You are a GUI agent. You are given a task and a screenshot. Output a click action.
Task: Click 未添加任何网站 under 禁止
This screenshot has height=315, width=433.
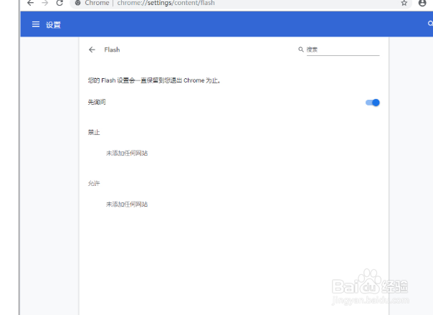coord(127,153)
